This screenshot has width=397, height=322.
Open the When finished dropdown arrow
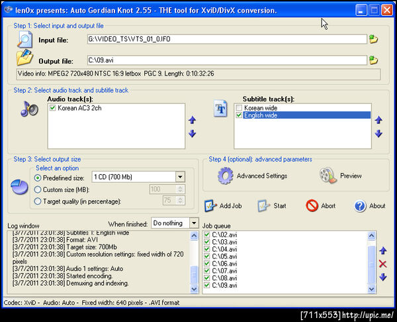tap(194, 223)
